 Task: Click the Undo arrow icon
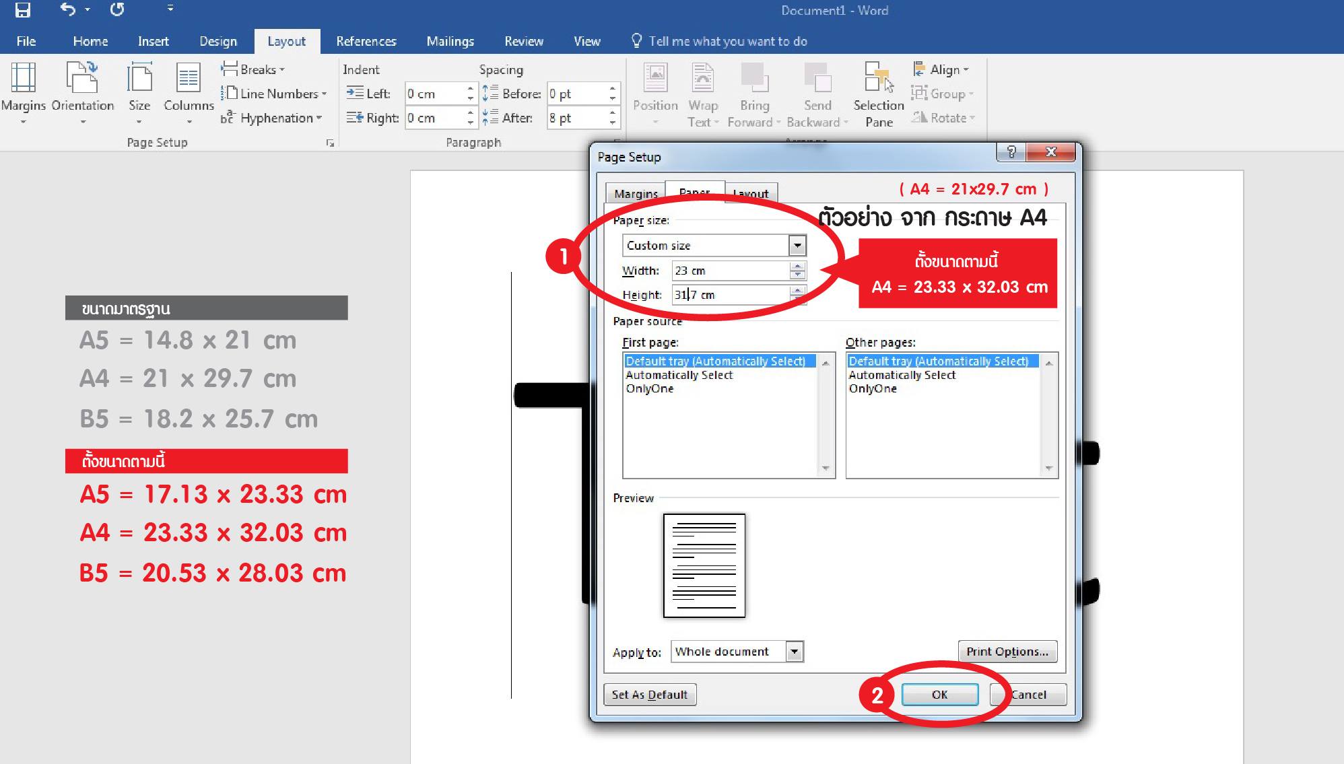tap(67, 9)
